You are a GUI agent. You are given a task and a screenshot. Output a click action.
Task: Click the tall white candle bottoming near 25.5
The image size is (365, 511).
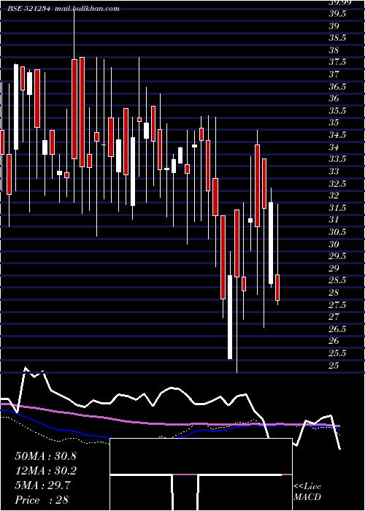(x=230, y=317)
